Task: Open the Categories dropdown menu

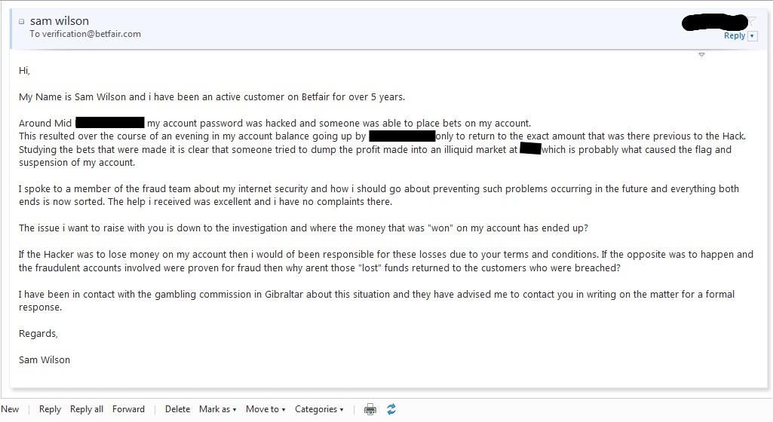Action: (x=319, y=409)
